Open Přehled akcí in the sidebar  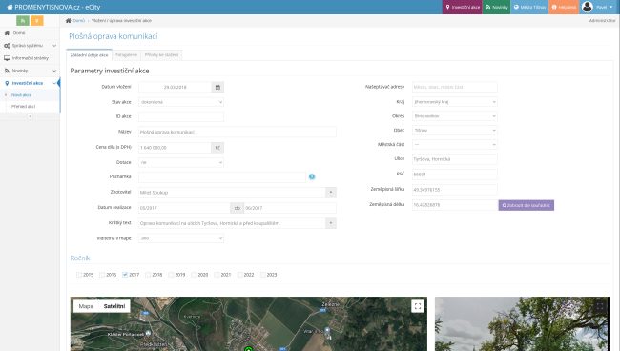point(23,106)
